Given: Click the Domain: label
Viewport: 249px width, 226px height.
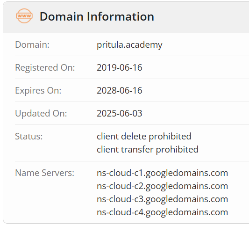Looking at the screenshot, I should click(x=32, y=44).
